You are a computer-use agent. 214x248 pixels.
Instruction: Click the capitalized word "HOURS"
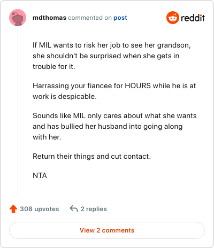pyautogui.click(x=138, y=86)
